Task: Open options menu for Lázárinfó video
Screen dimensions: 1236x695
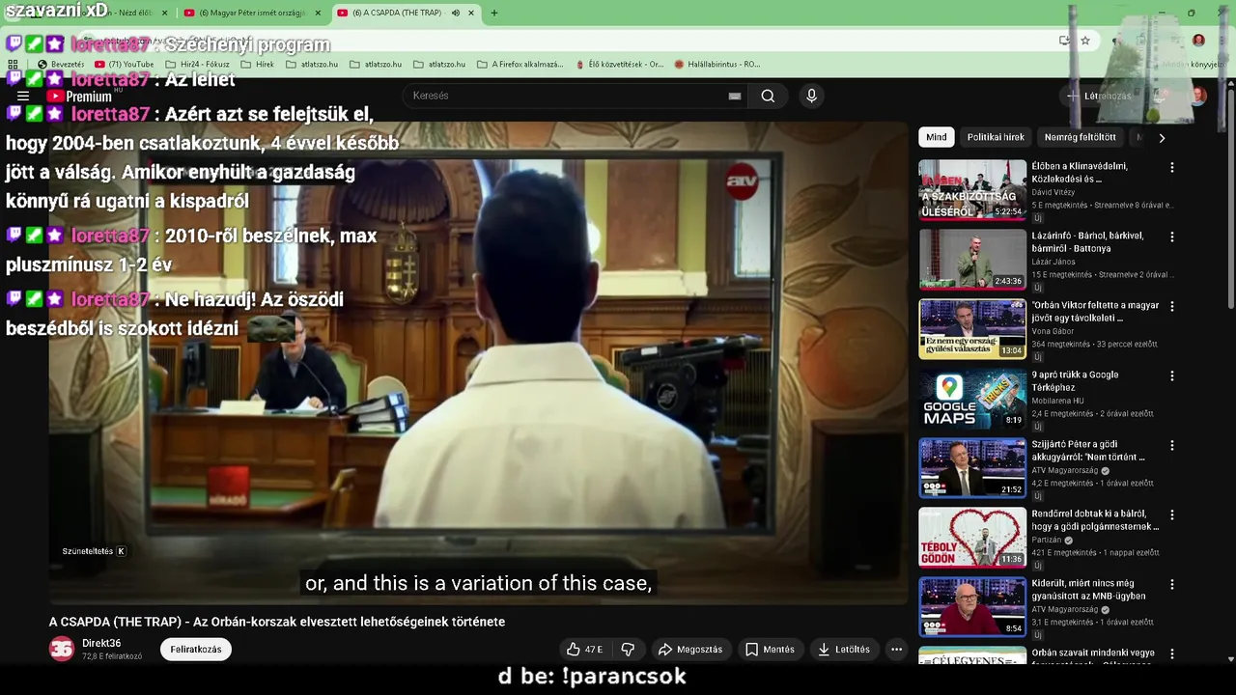Action: coord(1172,236)
